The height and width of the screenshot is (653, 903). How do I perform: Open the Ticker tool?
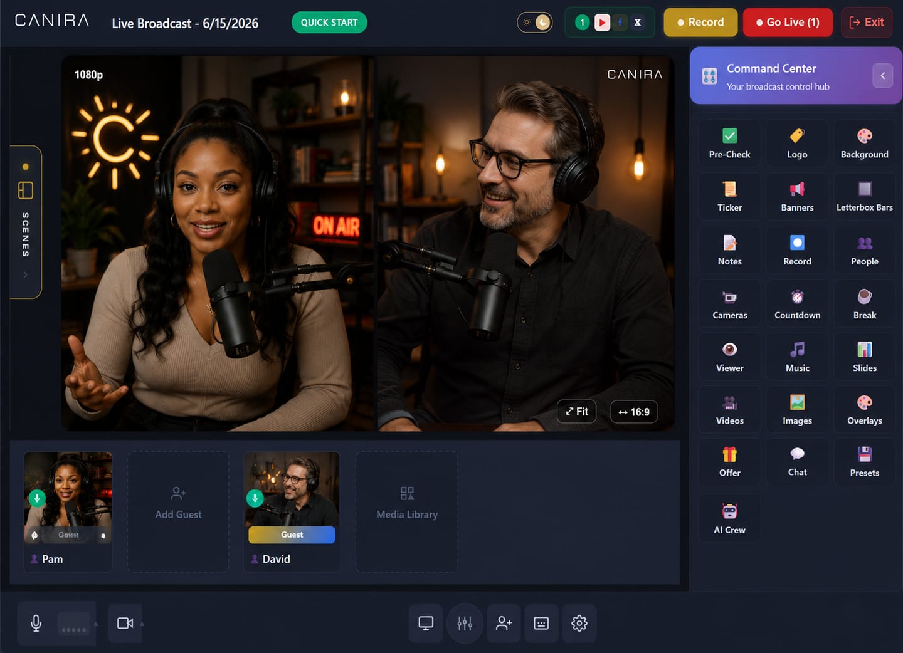click(729, 197)
